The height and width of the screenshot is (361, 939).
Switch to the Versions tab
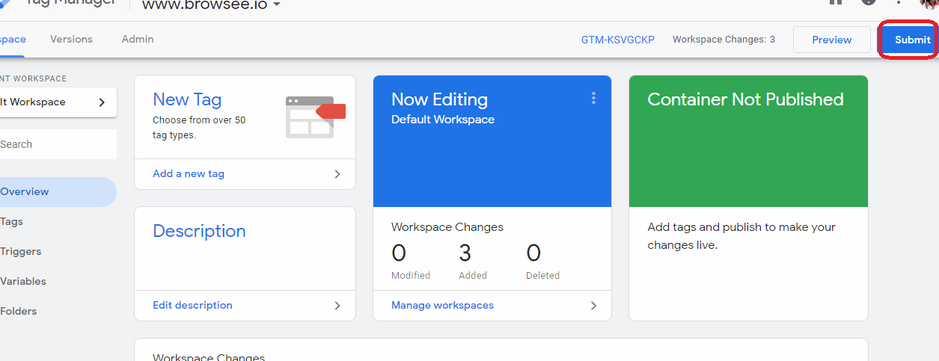(x=71, y=39)
